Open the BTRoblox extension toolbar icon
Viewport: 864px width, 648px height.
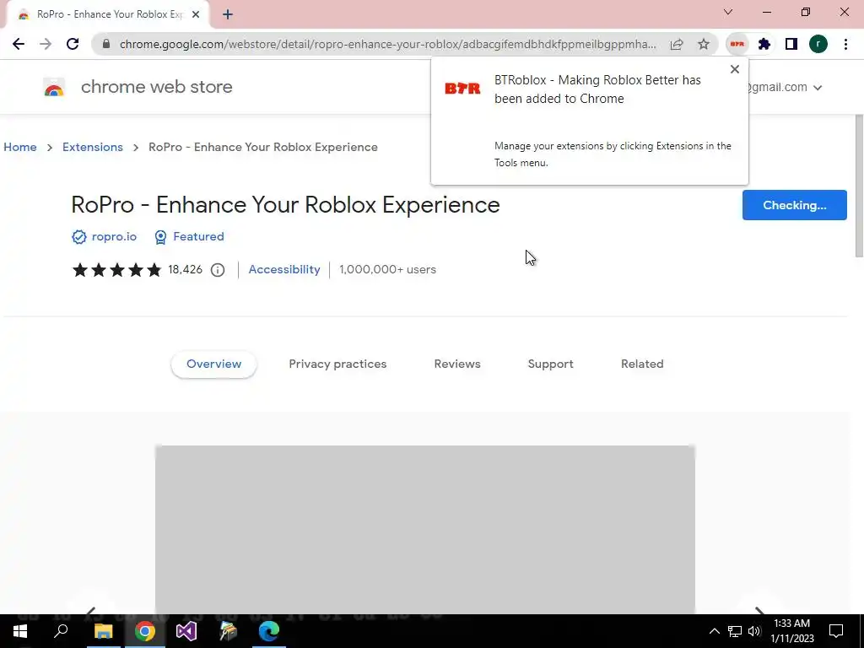(737, 44)
